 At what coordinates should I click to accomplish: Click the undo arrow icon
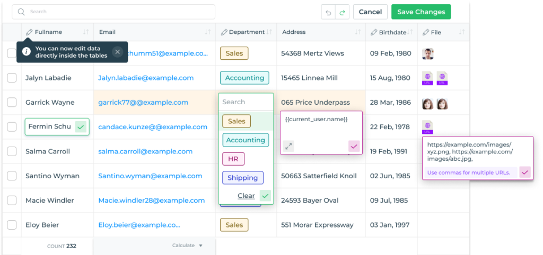point(329,12)
